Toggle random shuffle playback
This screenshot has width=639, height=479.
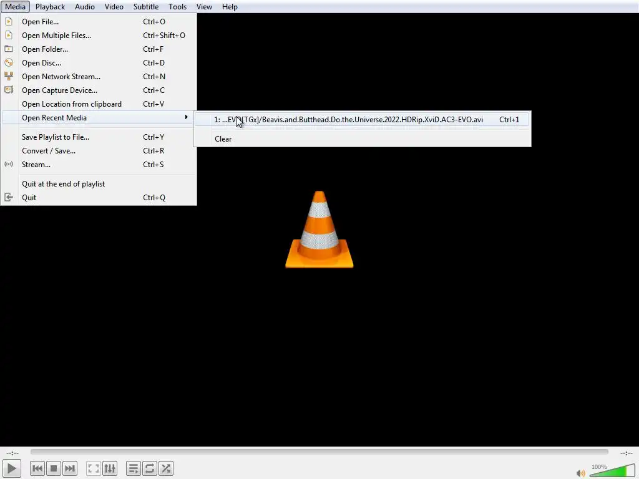pyautogui.click(x=166, y=468)
